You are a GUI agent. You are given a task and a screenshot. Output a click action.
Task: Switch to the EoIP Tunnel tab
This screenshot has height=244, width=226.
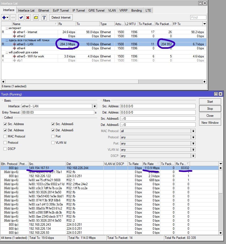point(60,11)
